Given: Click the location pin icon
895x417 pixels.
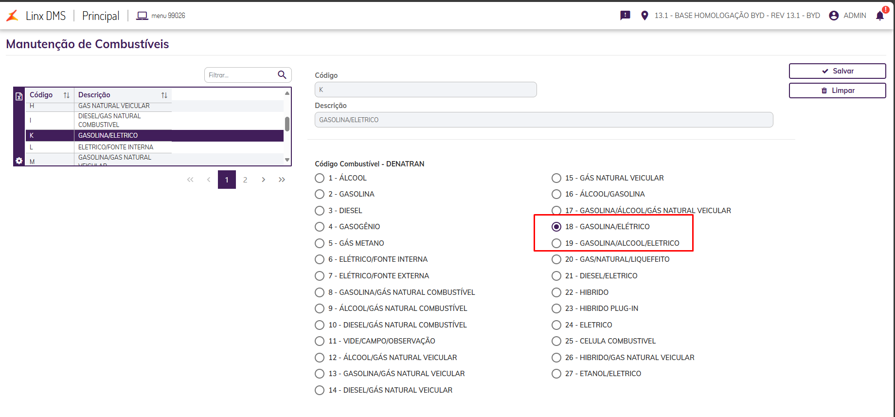Looking at the screenshot, I should 644,16.
